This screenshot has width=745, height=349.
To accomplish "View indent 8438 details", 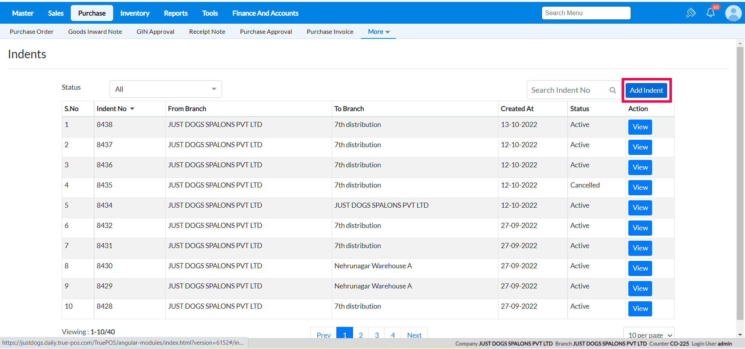I will [x=640, y=127].
